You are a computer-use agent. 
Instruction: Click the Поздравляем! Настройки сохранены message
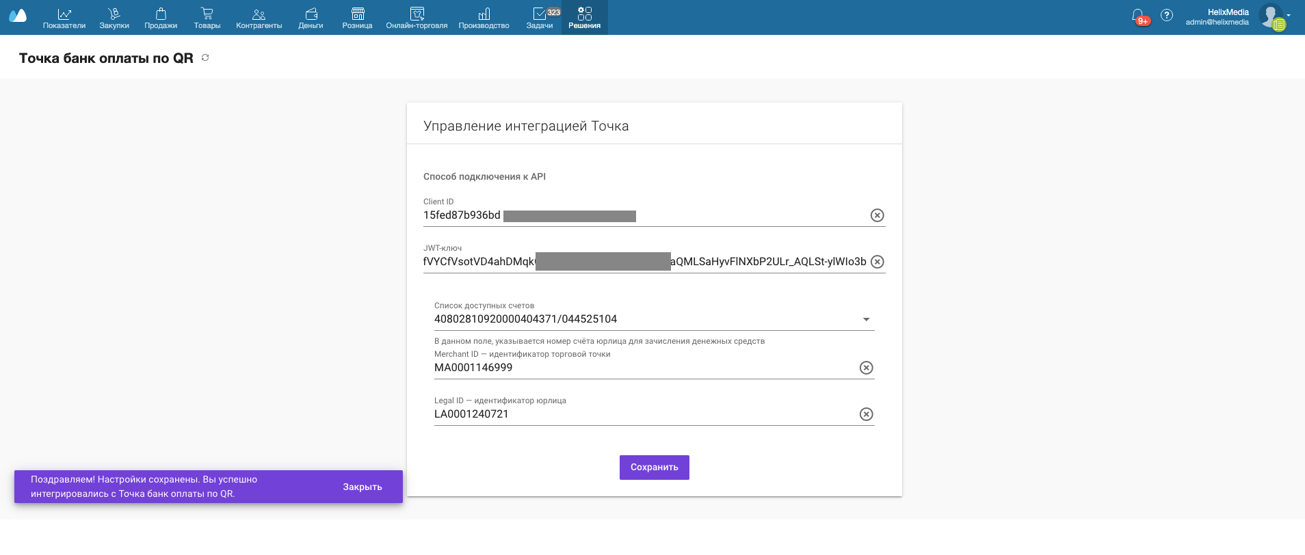coord(144,487)
